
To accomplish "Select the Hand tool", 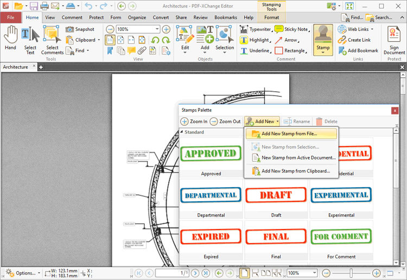I will click(x=10, y=38).
